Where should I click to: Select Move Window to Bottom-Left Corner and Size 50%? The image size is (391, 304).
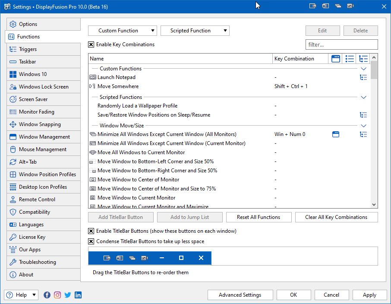tap(230, 161)
